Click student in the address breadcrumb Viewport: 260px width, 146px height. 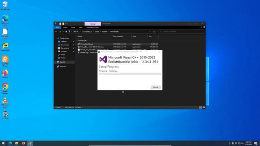(x=104, y=32)
